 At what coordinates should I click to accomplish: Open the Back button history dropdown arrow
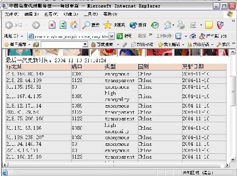click(x=27, y=25)
